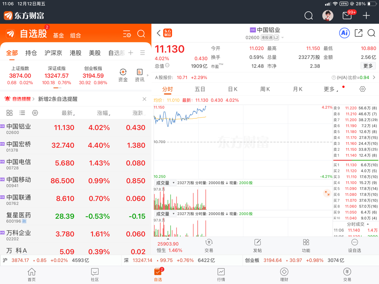The height and width of the screenshot is (284, 379).
Task: Open H/A 比价 details chevron
Action: [374, 78]
